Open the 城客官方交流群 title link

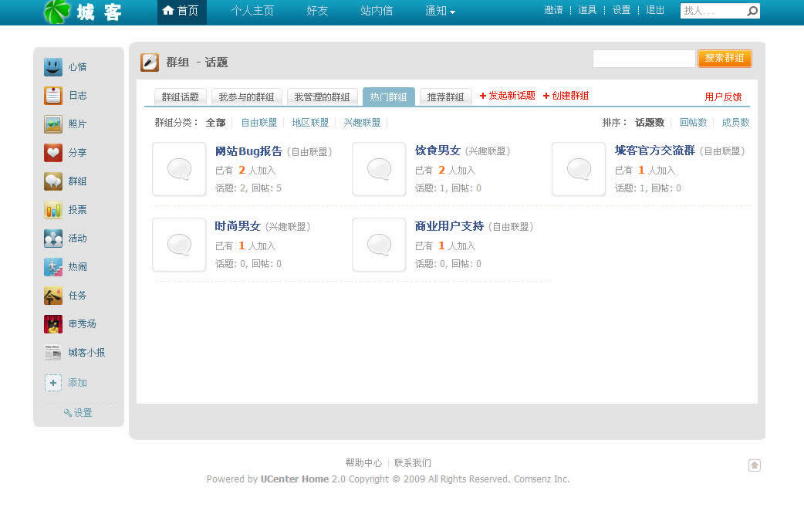point(655,151)
